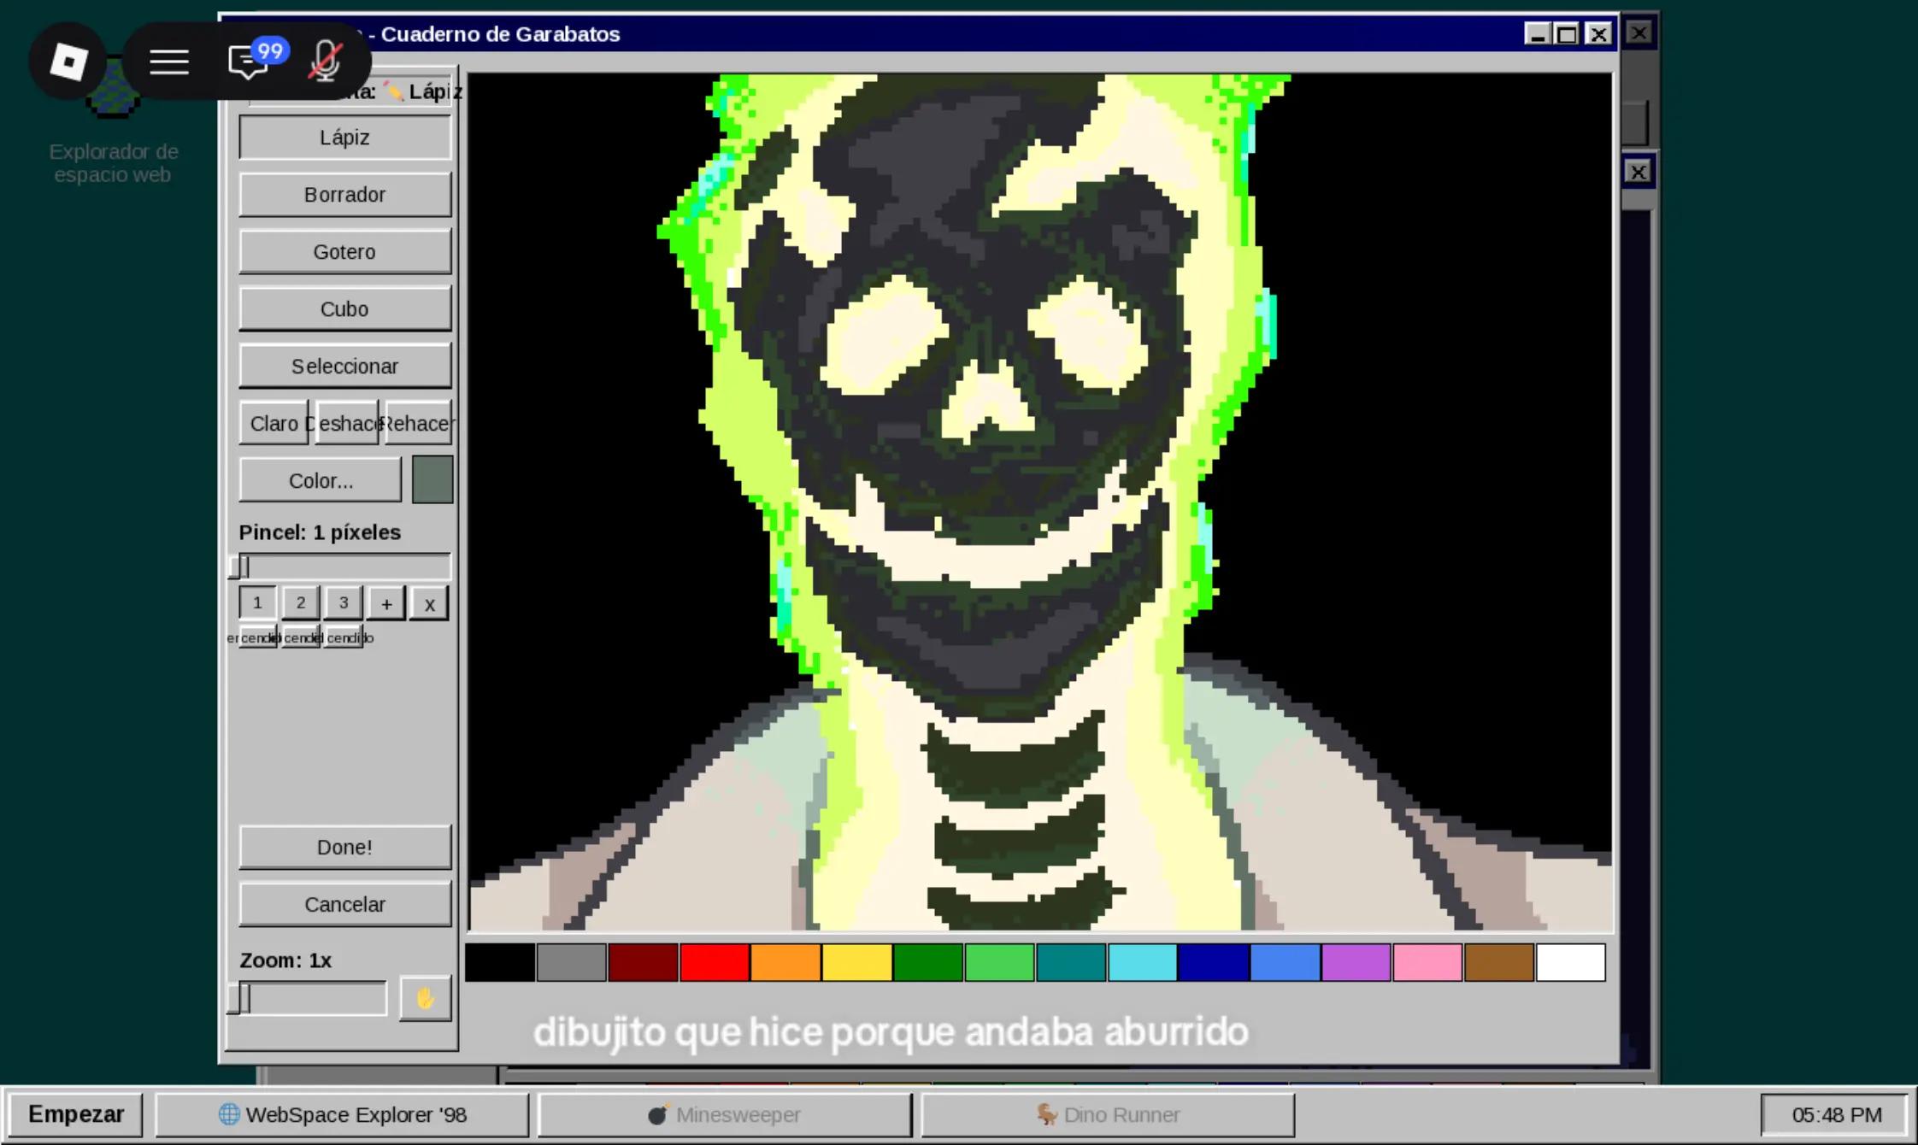The image size is (1918, 1145).
Task: Click the 05:48 PM taskbar clock
Action: point(1836,1115)
